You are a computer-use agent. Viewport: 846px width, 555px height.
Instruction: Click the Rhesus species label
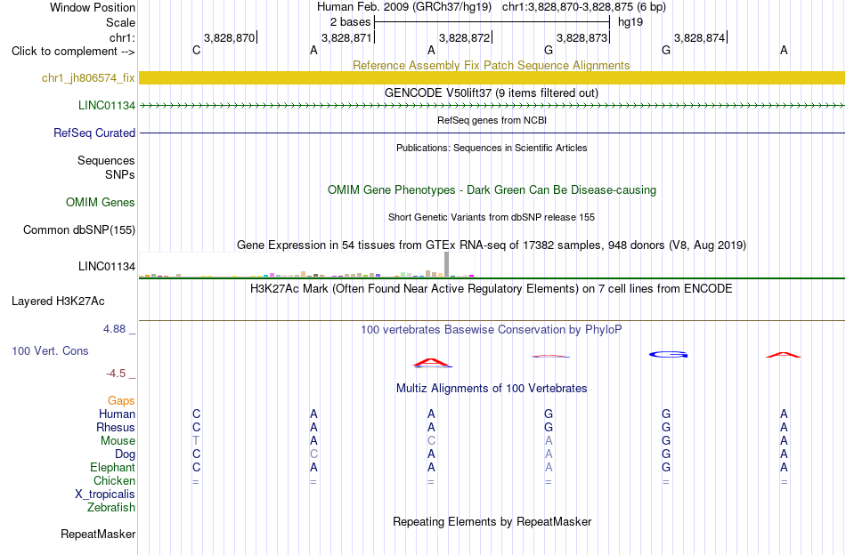[116, 427]
